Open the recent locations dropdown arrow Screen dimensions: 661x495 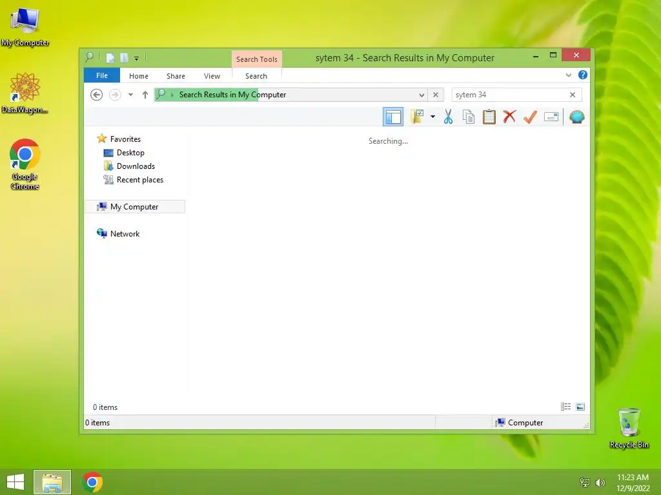coord(130,95)
